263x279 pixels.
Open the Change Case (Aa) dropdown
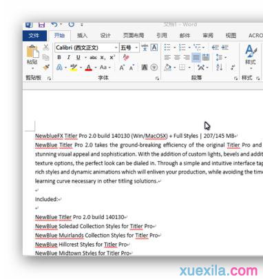(105, 68)
